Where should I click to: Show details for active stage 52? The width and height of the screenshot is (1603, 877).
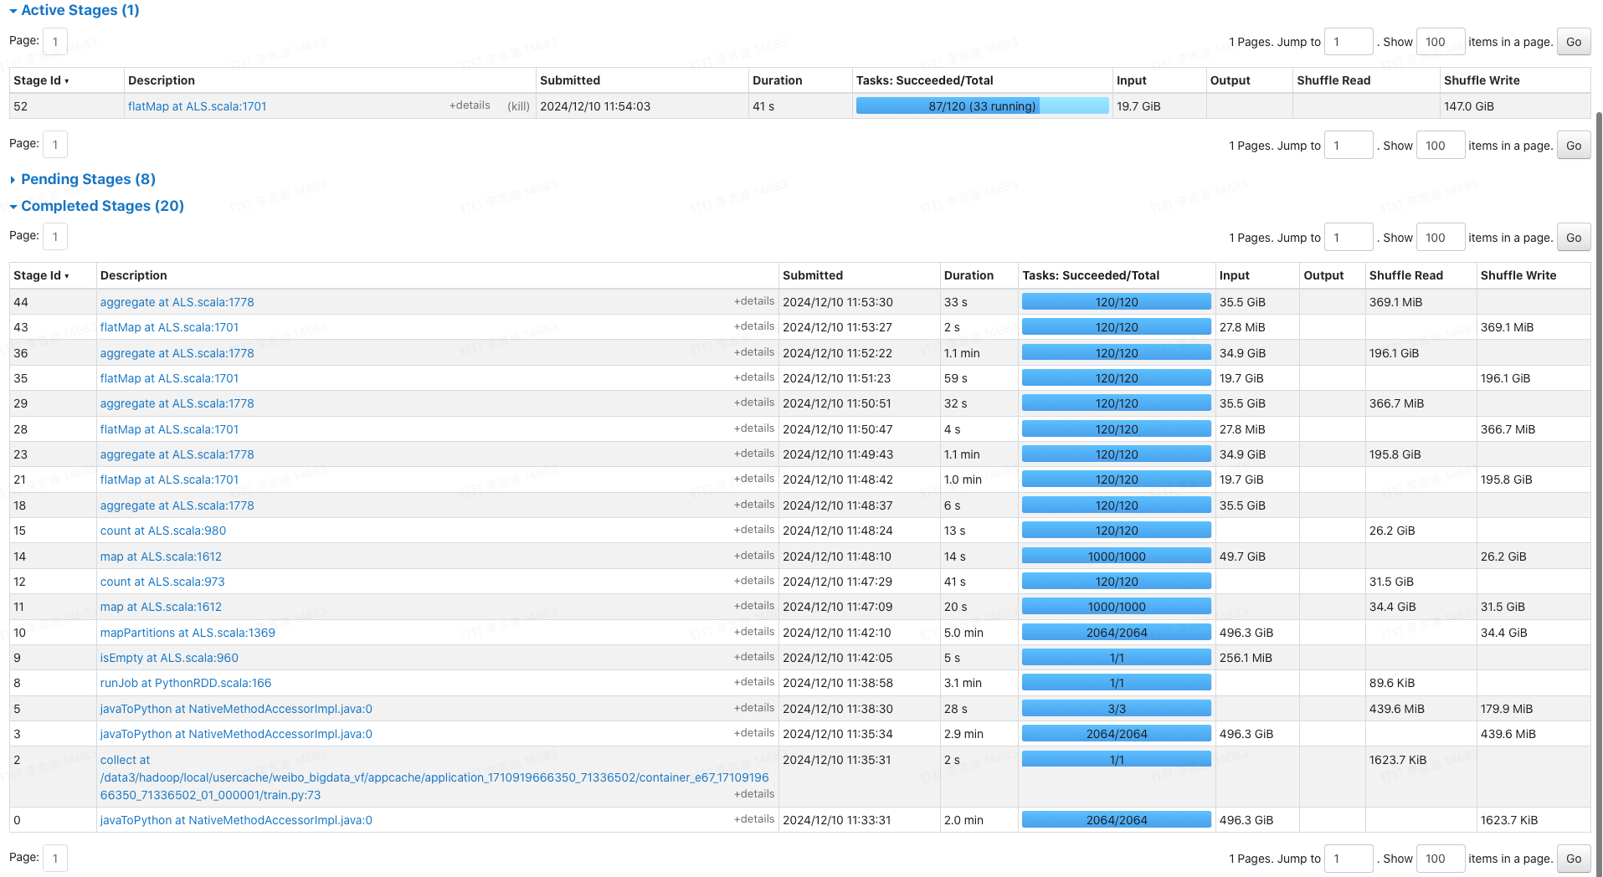(x=470, y=105)
